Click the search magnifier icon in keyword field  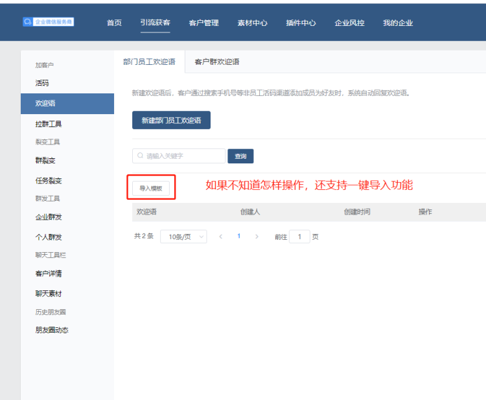(x=140, y=156)
